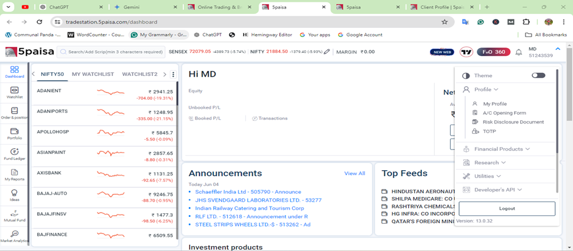
Task: Switch to WATCHLIST2 tab
Action: tap(139, 74)
